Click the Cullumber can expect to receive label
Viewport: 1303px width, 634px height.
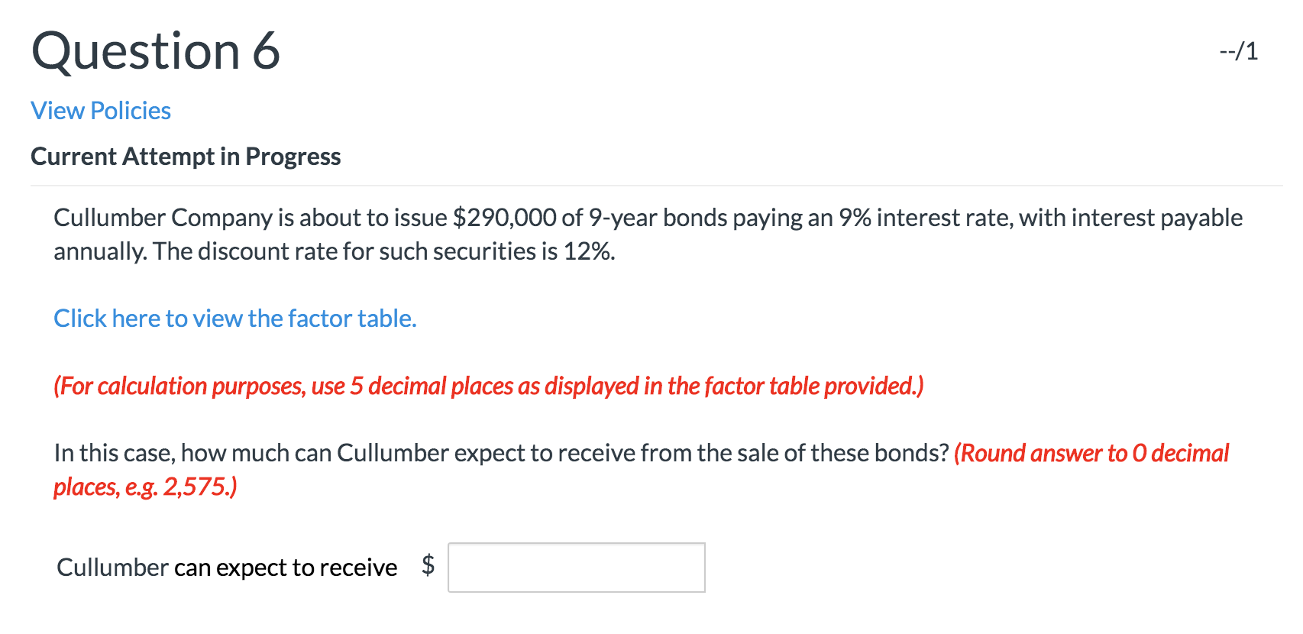coord(225,567)
